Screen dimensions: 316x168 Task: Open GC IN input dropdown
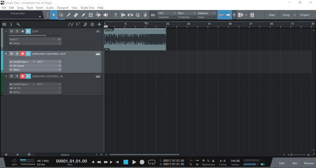coord(35,88)
